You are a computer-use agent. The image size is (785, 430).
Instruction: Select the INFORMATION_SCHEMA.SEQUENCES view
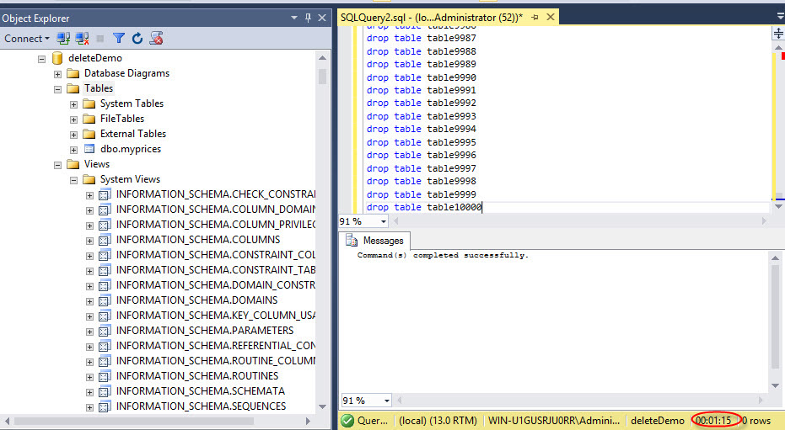coord(201,406)
